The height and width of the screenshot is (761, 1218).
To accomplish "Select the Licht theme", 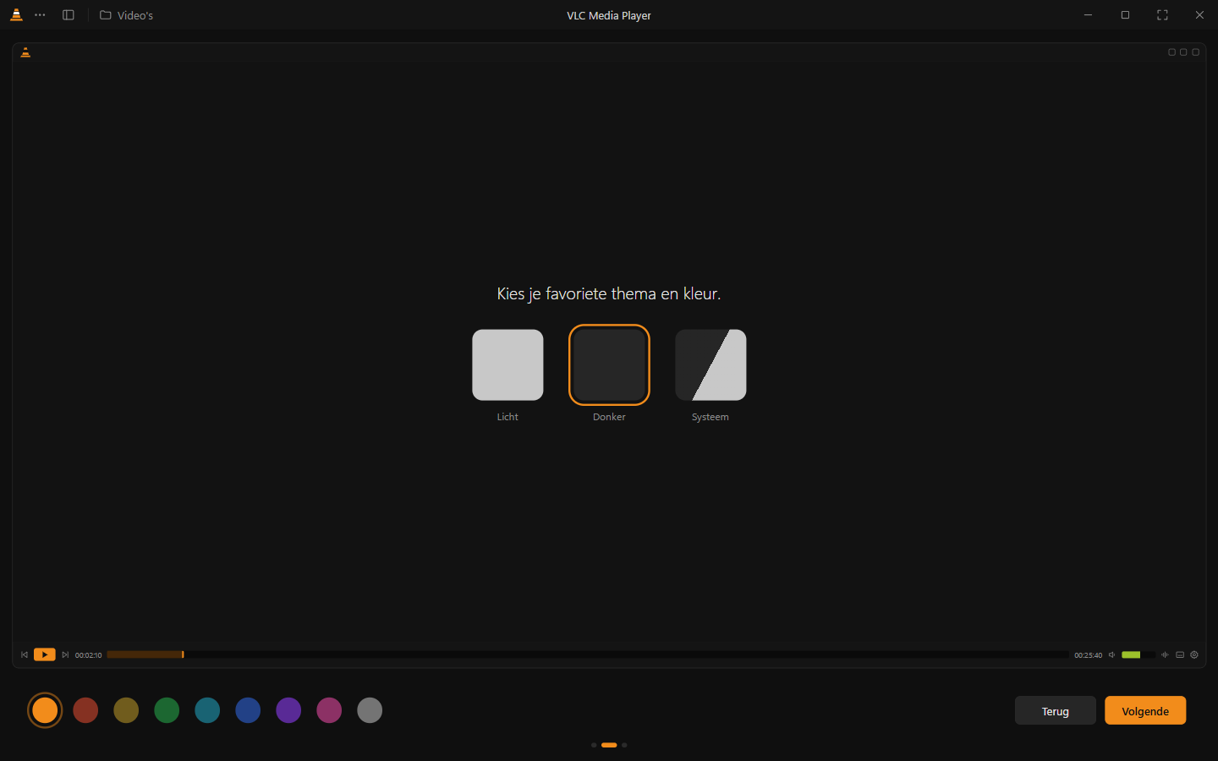I will coord(507,364).
